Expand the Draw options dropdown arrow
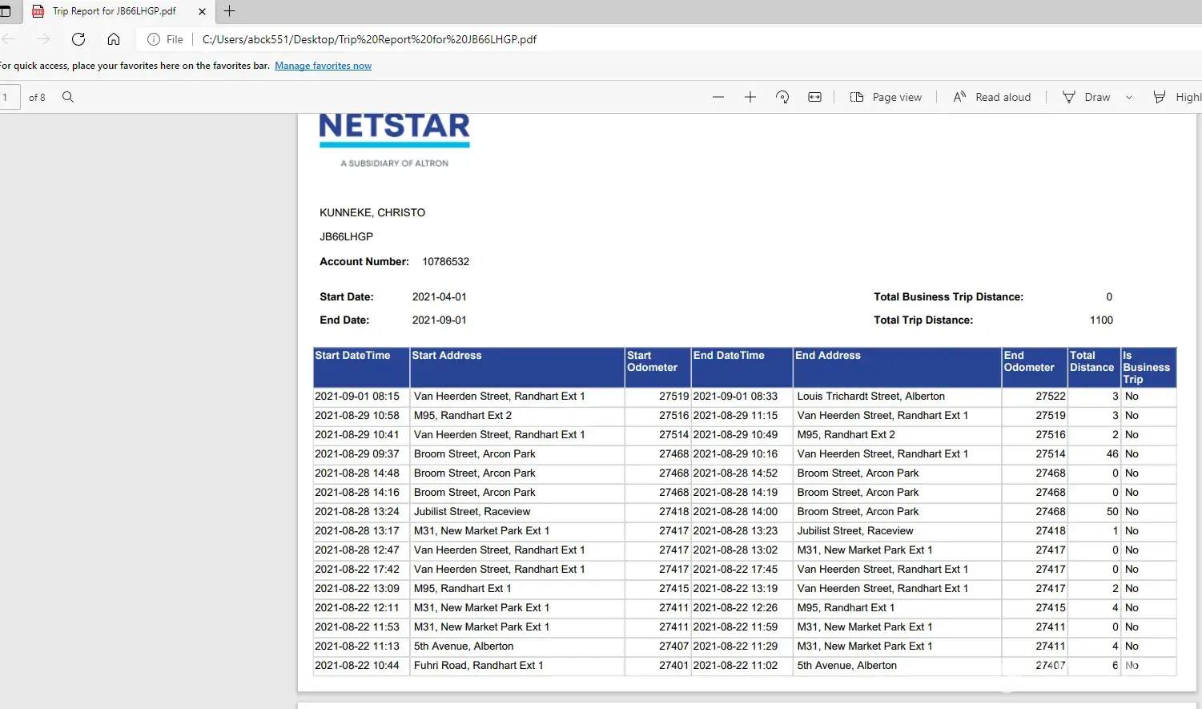The width and height of the screenshot is (1202, 709). 1129,97
